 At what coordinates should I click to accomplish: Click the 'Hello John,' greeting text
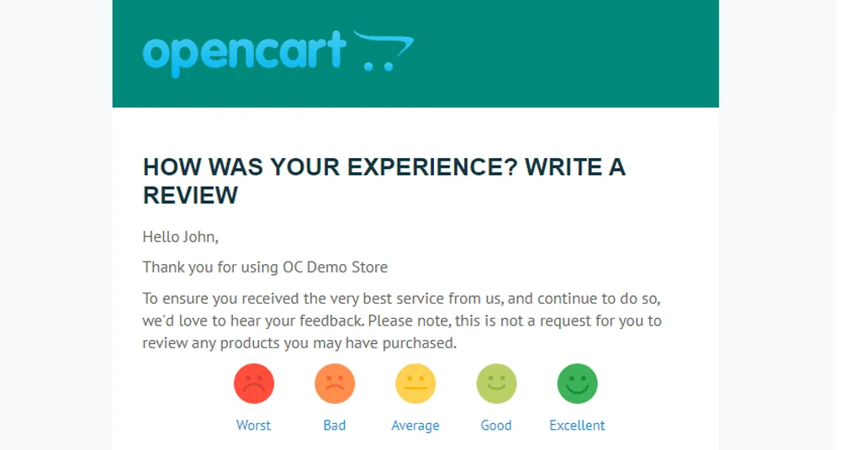pos(180,236)
